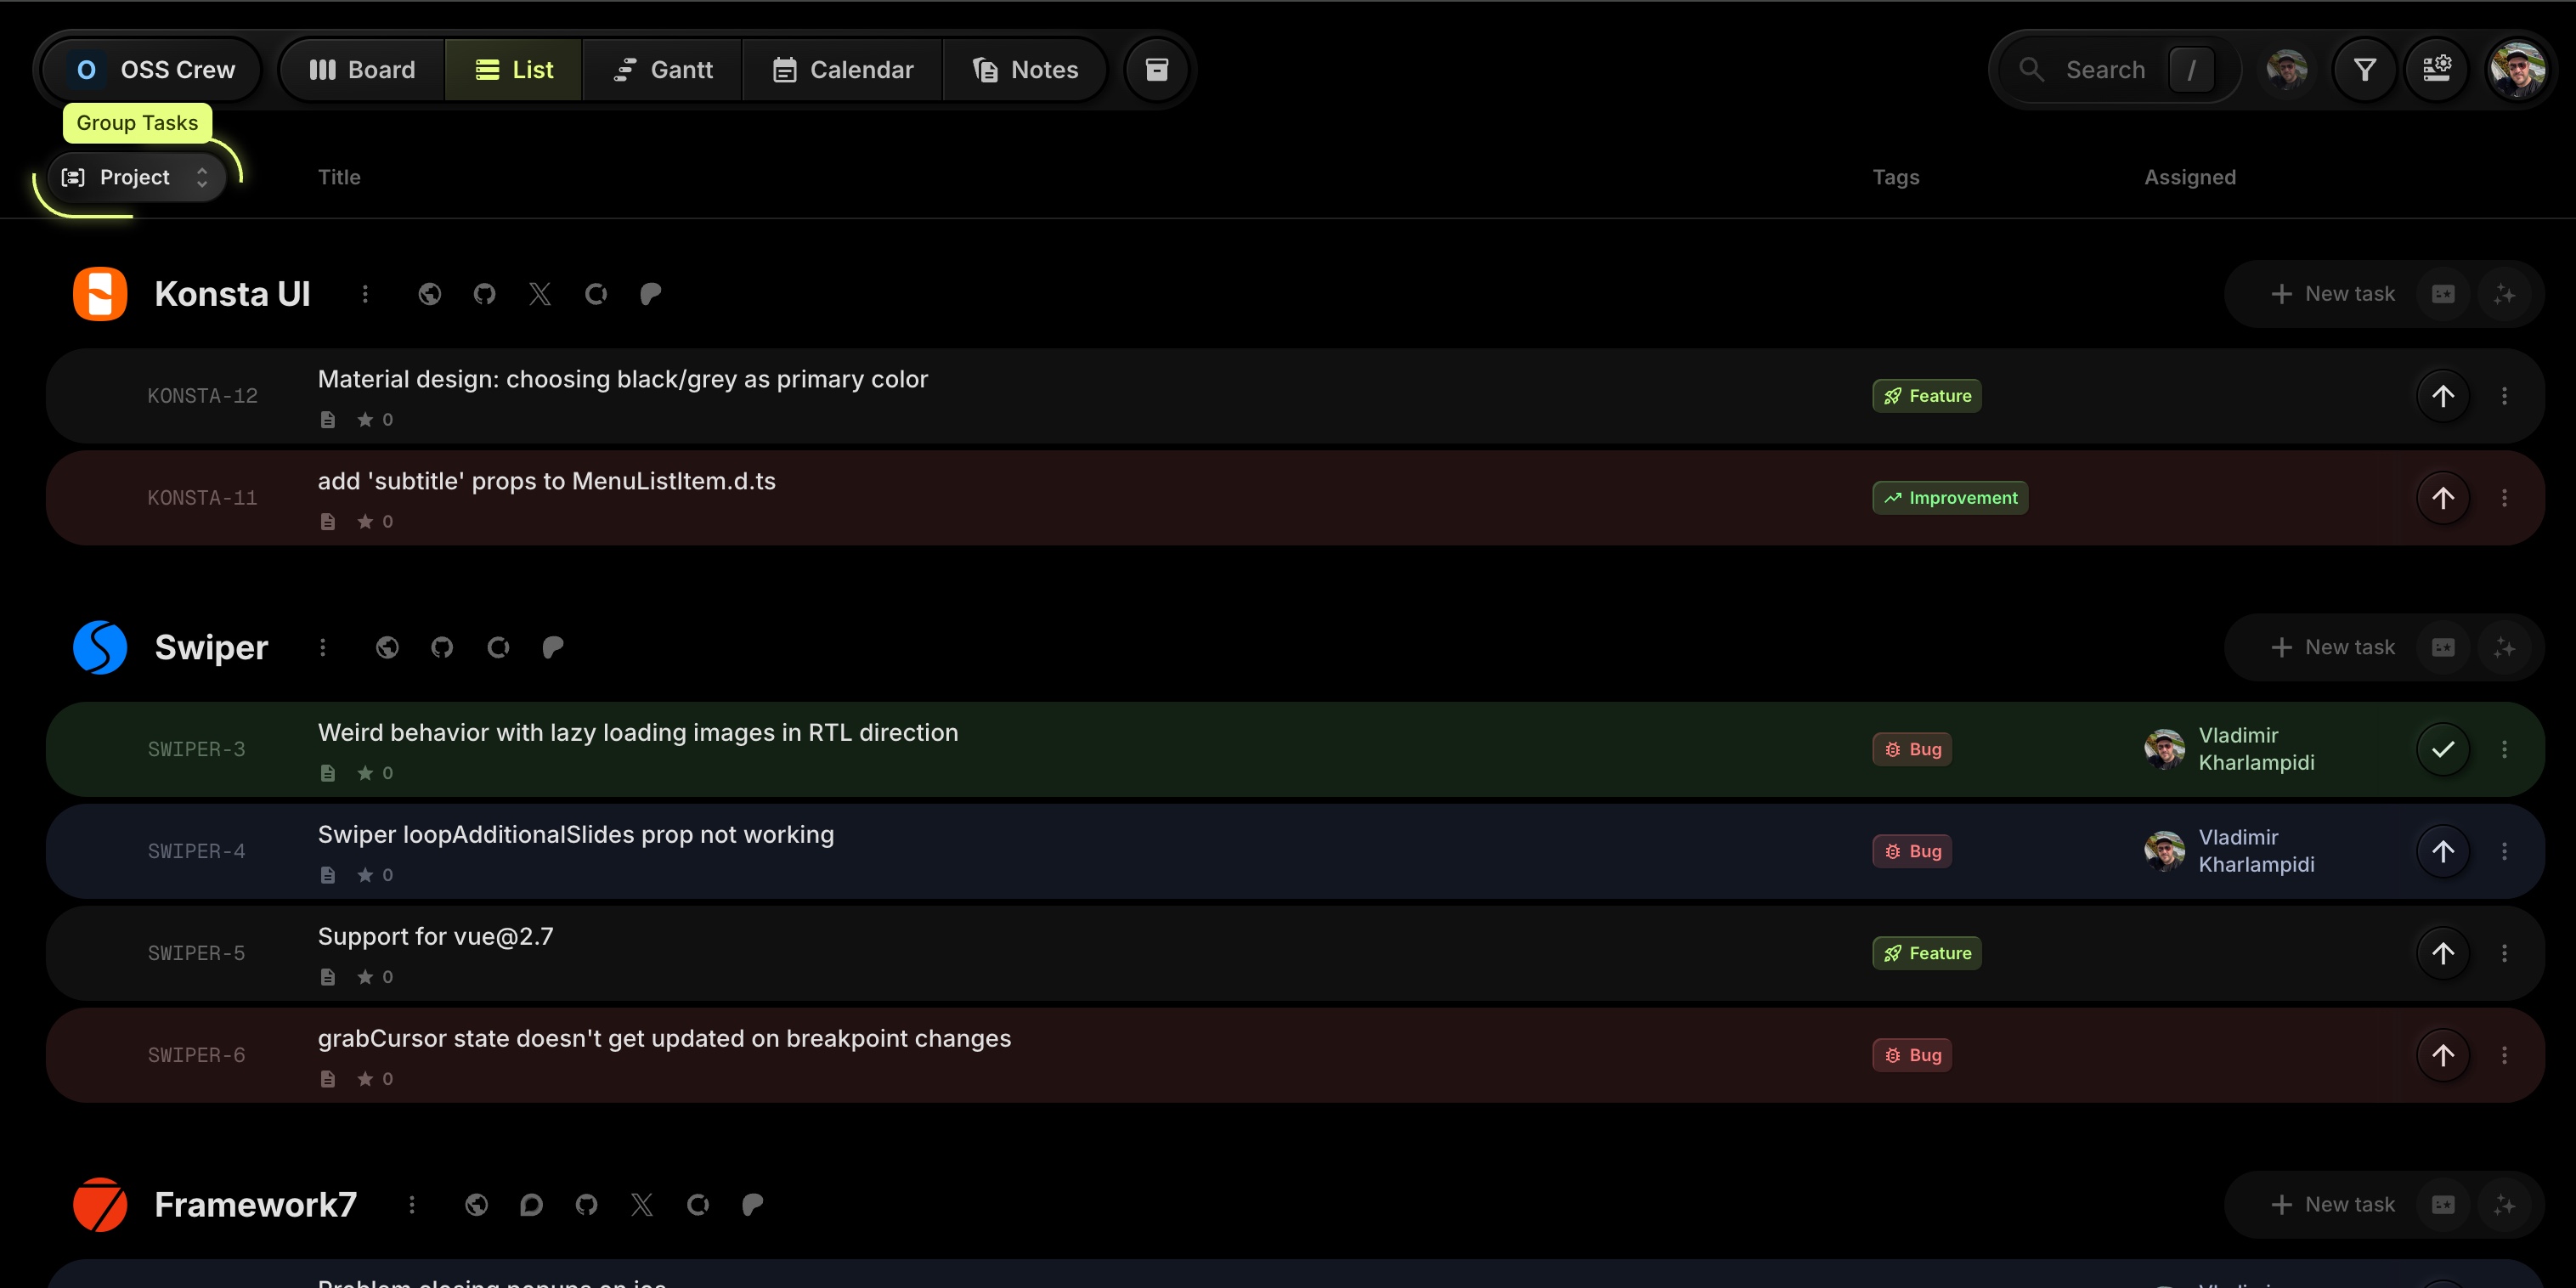Upvote the grabCursor breakpoint bug task
Screen dimensions: 2576x1288
click(2443, 1054)
